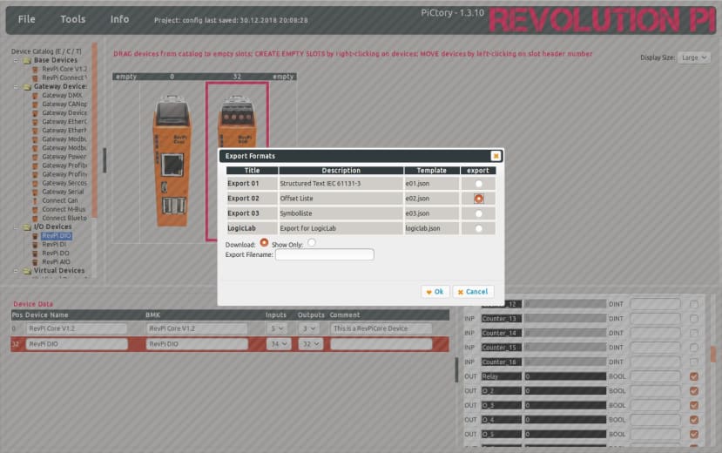Collapse the Gateway Devices tree node
The width and height of the screenshot is (722, 453).
pyautogui.click(x=17, y=86)
